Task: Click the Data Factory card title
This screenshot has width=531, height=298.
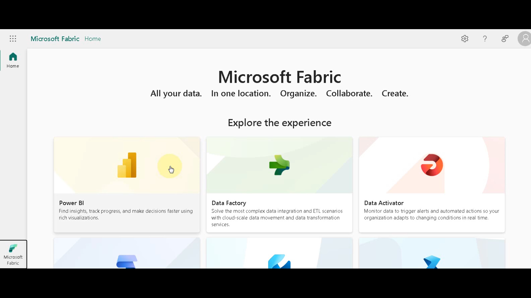Action: pyautogui.click(x=229, y=203)
